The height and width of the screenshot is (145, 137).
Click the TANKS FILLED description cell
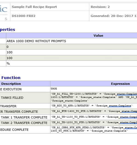point(25,98)
